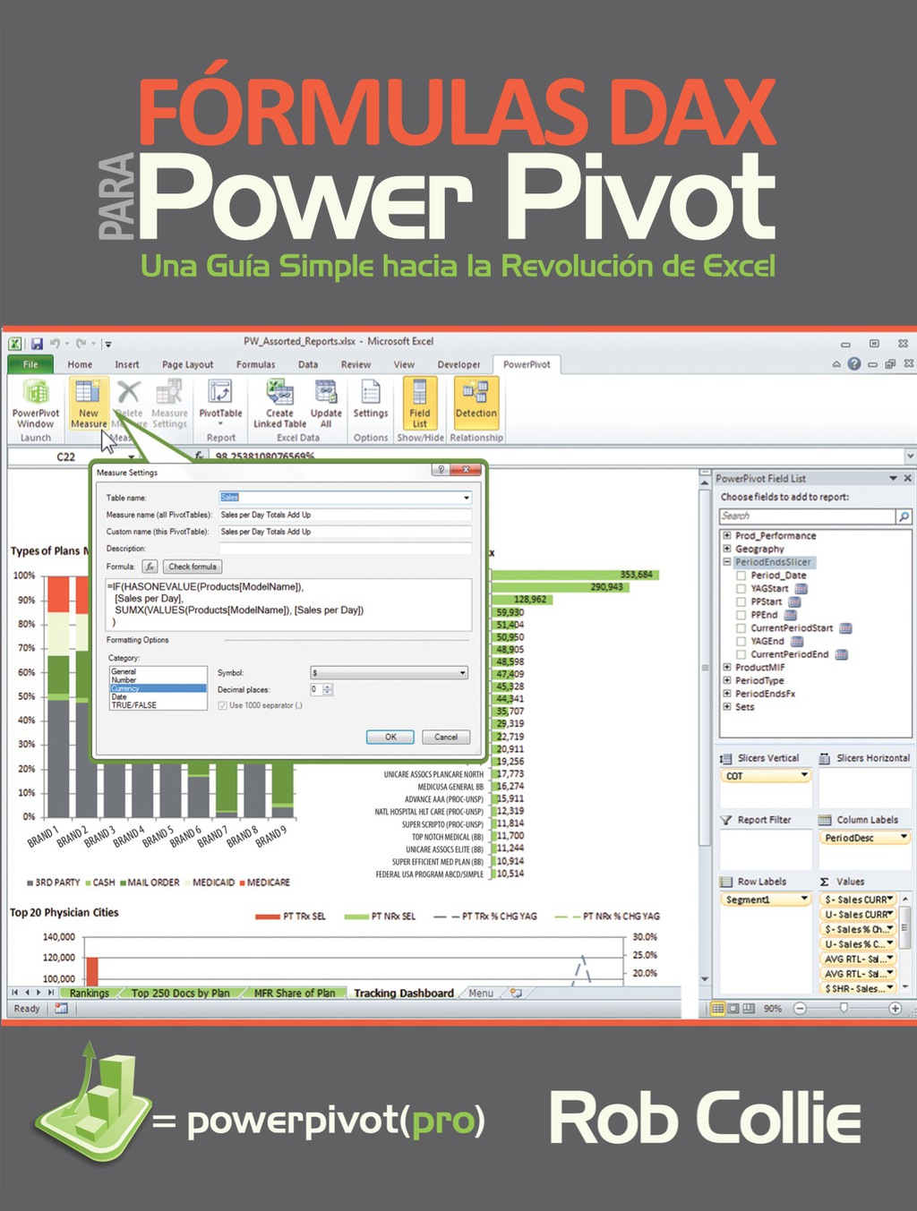Image resolution: width=917 pixels, height=1211 pixels.
Task: Click the Page Layout view status icon
Action: tap(733, 1009)
